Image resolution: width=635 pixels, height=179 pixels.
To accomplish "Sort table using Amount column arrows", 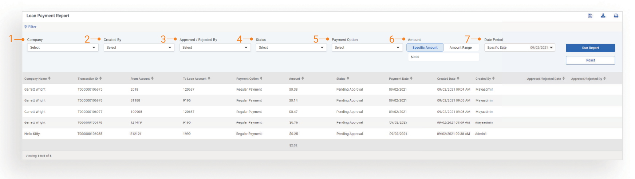I will 303,79.
